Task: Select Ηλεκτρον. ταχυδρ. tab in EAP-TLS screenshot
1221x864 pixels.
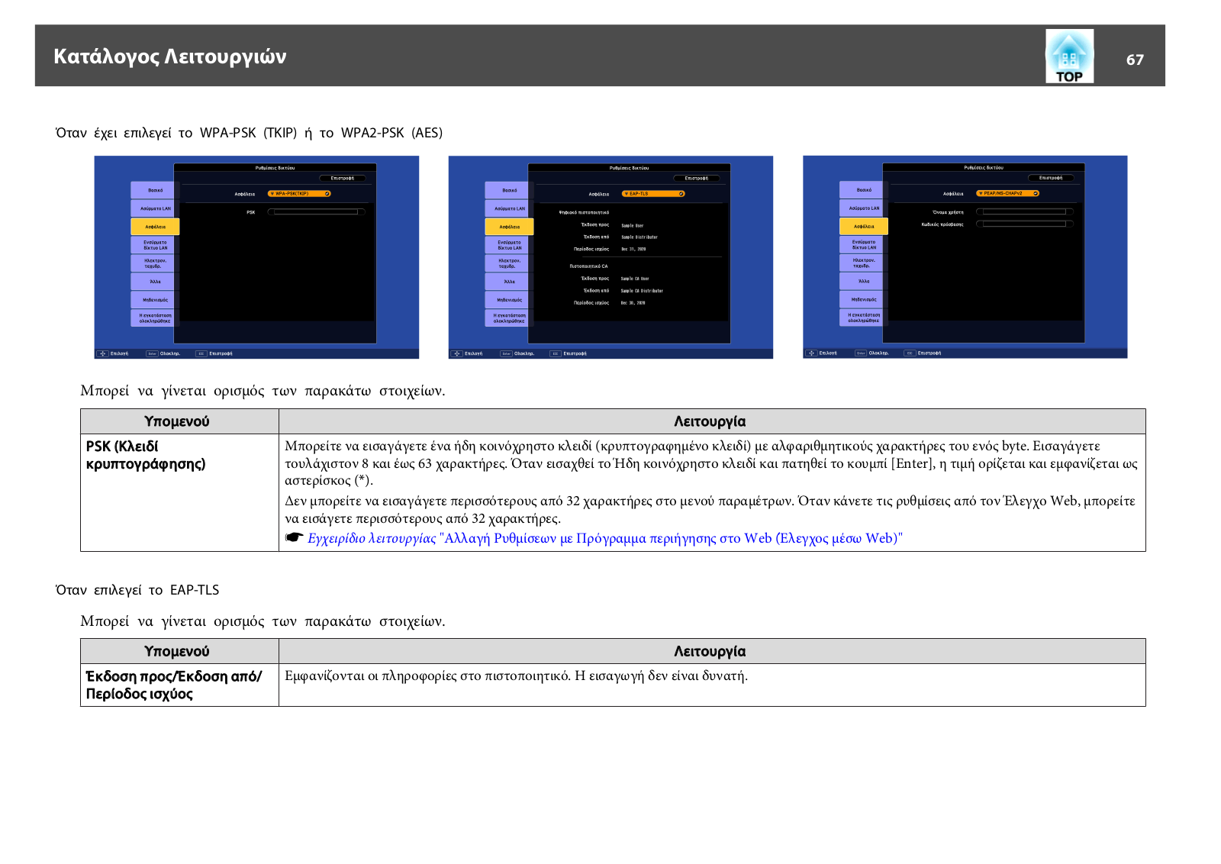Action: pyautogui.click(x=509, y=263)
